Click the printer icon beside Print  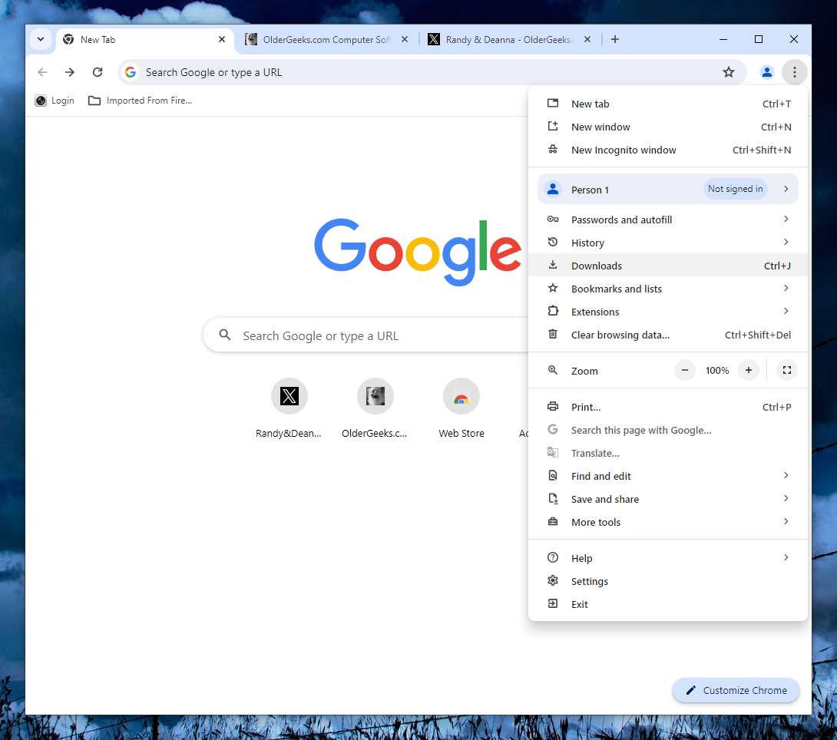pyautogui.click(x=553, y=407)
